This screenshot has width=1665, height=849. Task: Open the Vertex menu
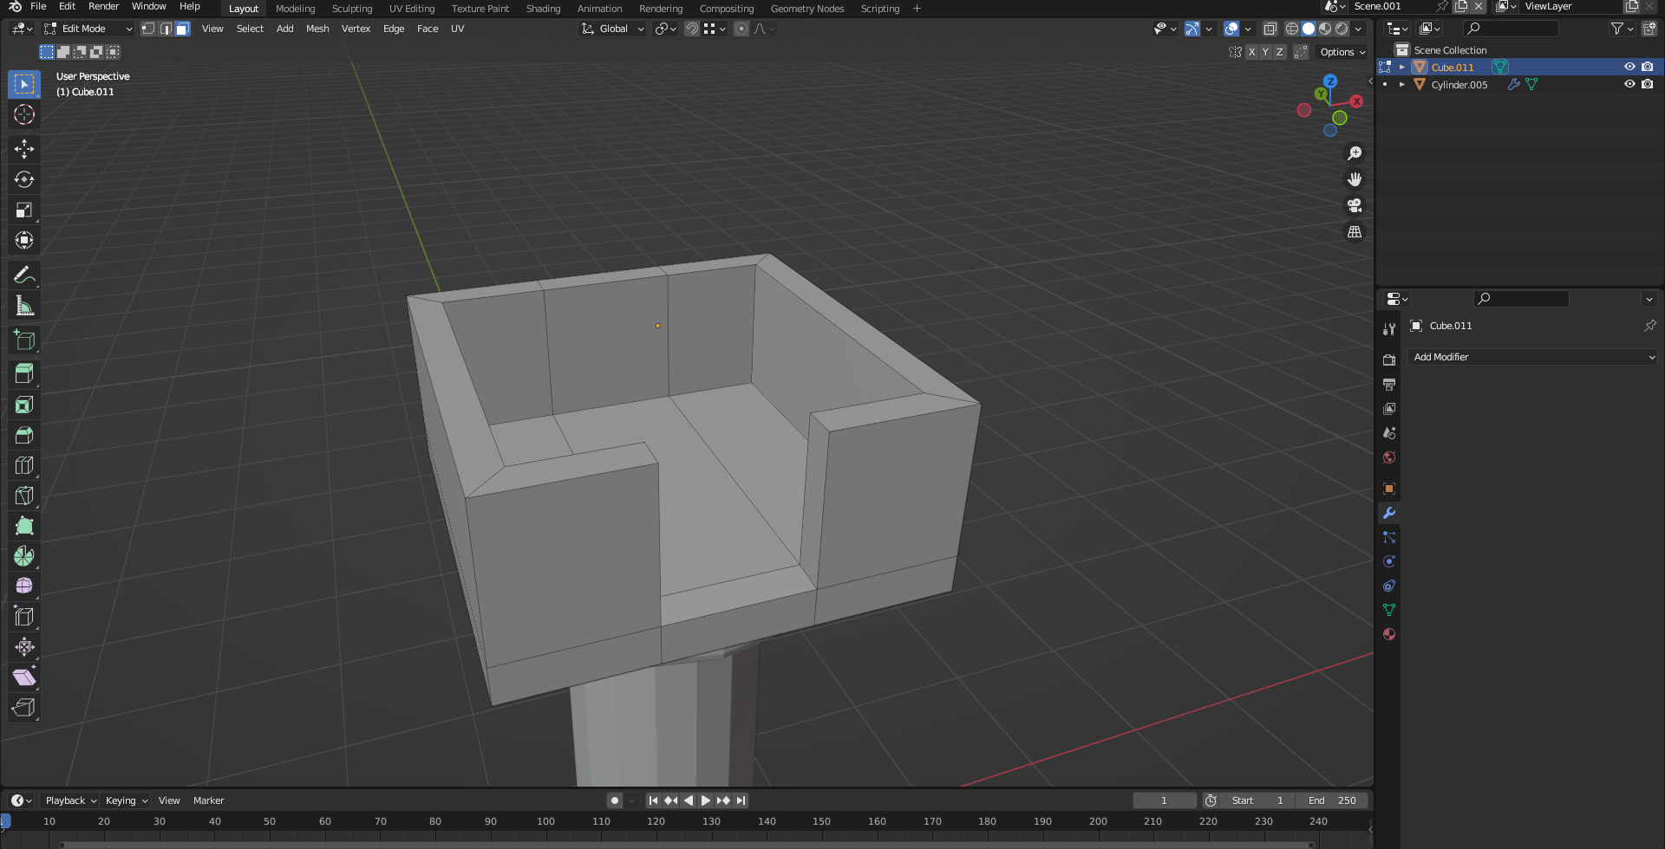[x=356, y=29]
